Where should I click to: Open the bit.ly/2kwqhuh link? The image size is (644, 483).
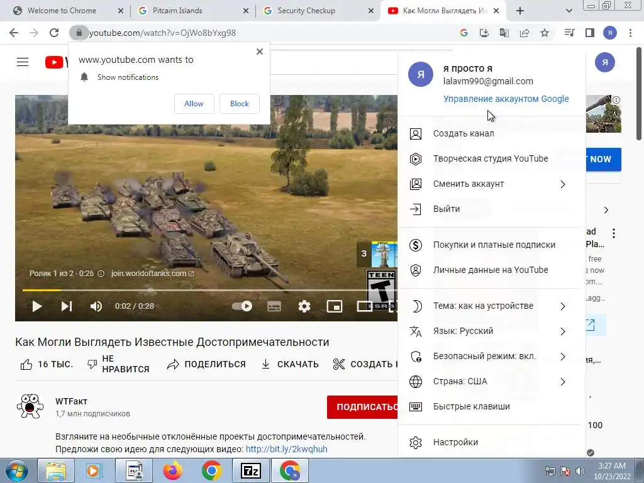287,449
